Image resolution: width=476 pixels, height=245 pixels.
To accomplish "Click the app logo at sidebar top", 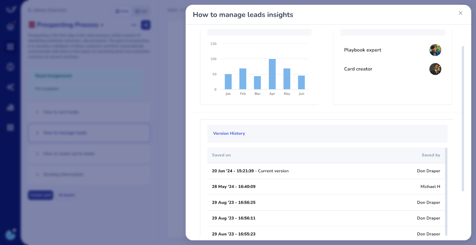I will click(x=10, y=10).
